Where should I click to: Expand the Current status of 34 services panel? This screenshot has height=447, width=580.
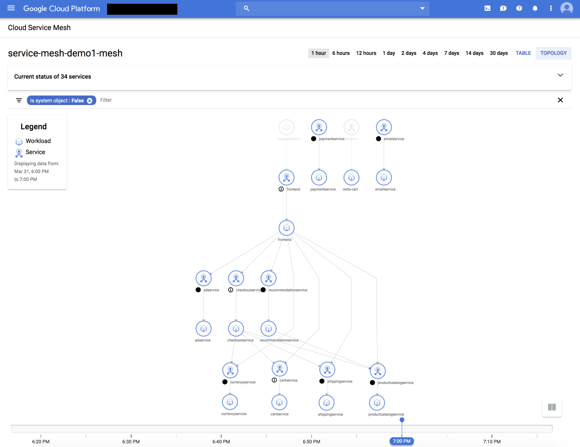(560, 75)
